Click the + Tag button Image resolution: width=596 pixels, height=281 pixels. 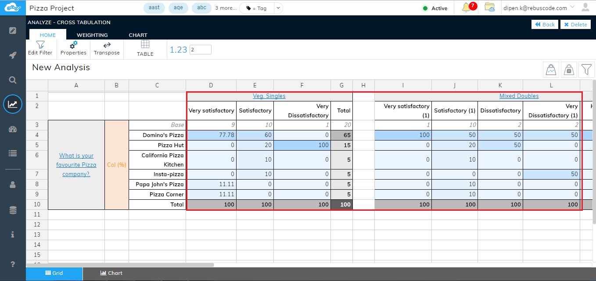click(257, 8)
